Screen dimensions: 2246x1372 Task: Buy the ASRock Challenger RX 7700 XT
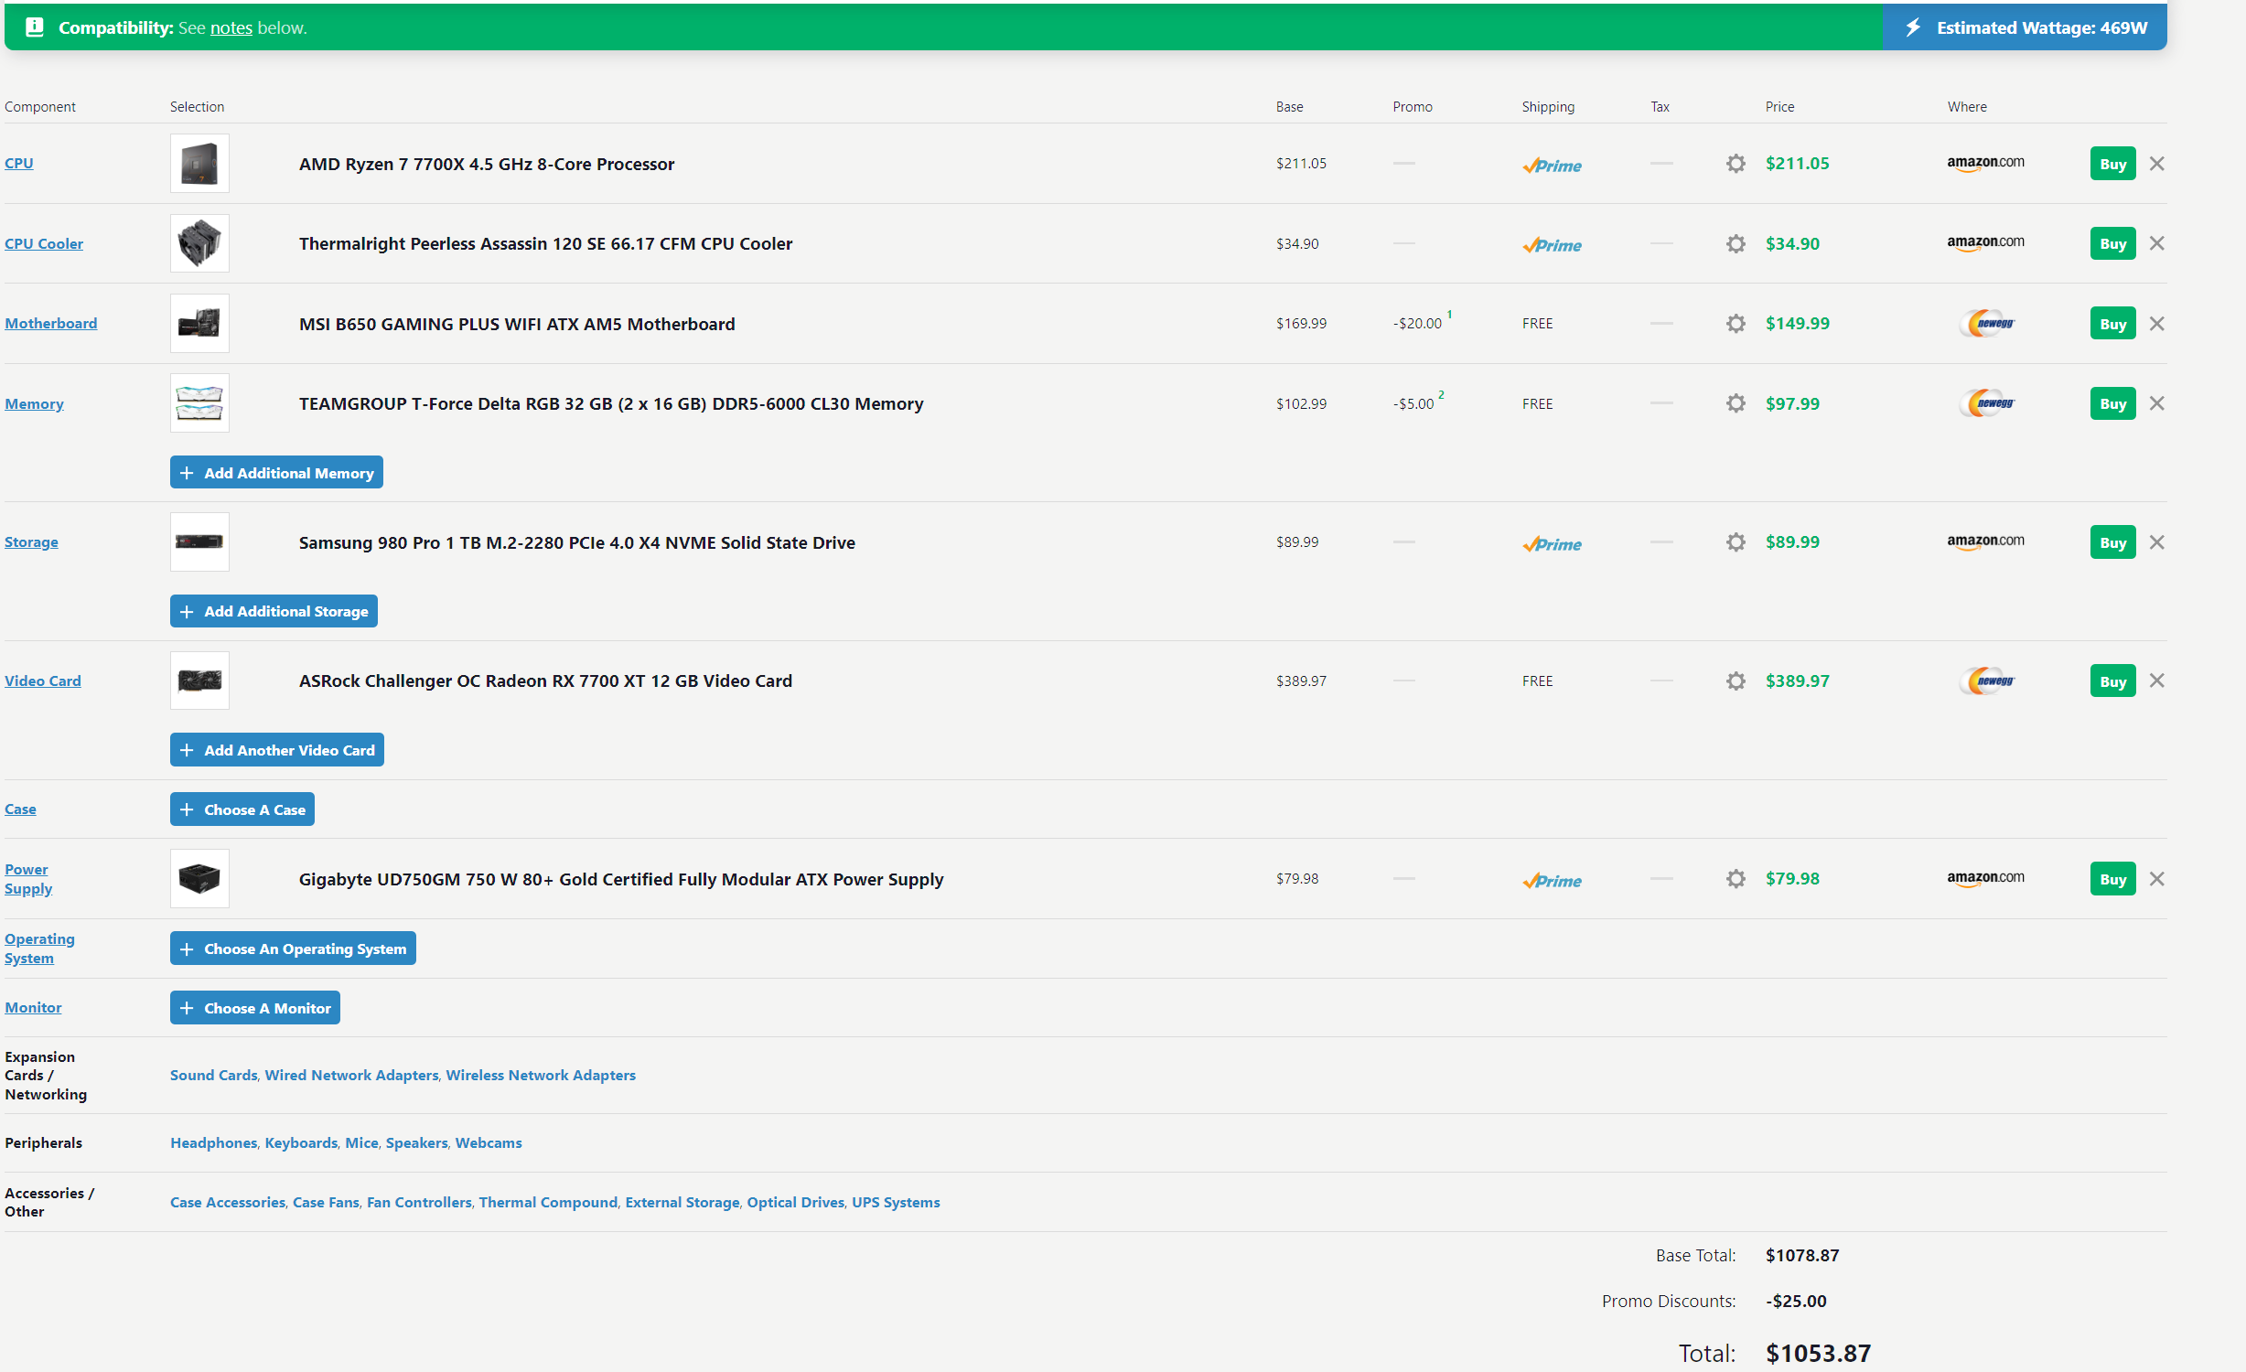point(2112,681)
